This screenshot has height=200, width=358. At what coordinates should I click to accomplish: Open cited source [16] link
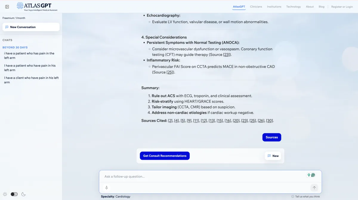coord(228,121)
